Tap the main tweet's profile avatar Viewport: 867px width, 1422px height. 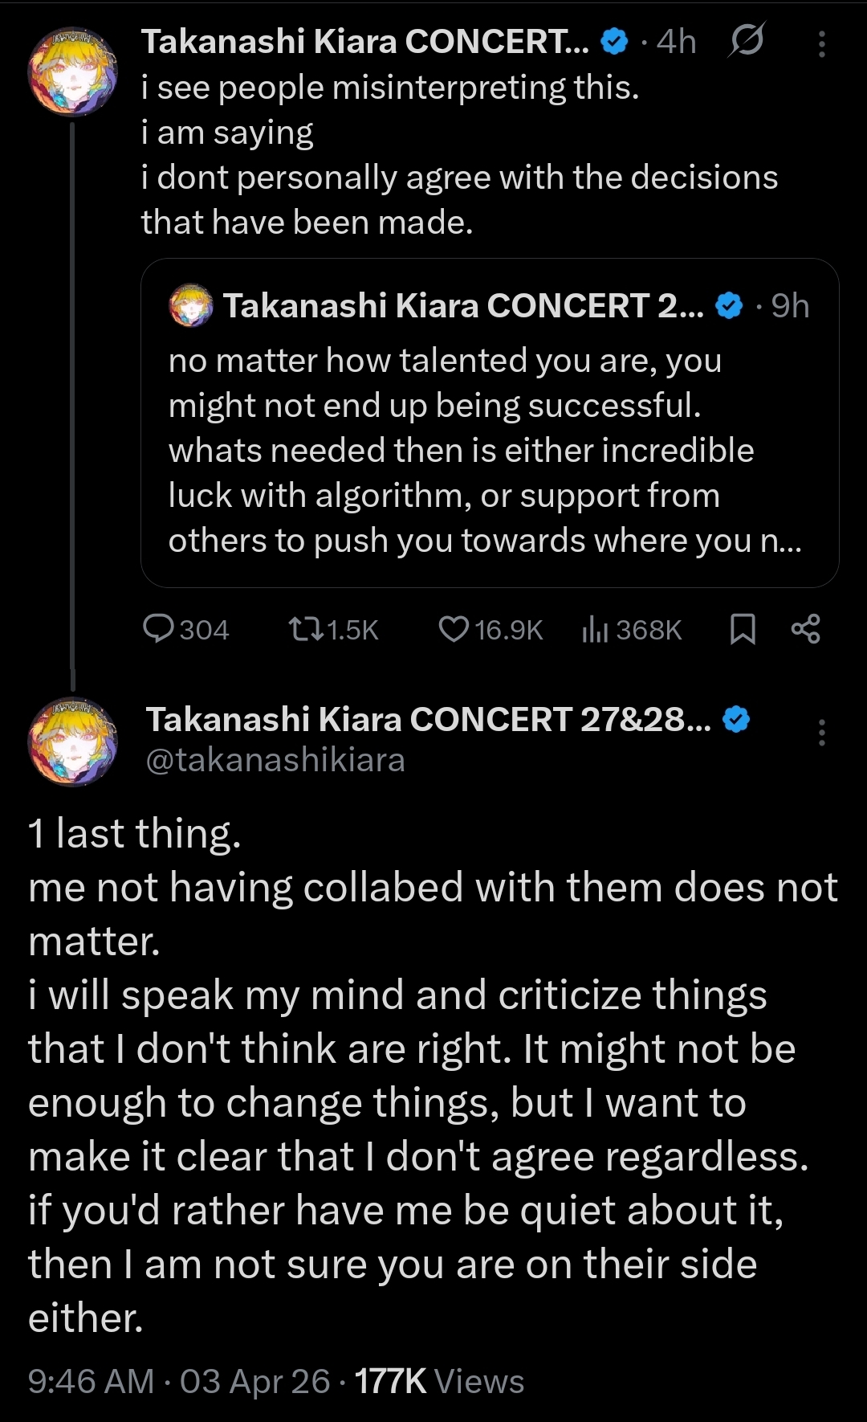[73, 742]
